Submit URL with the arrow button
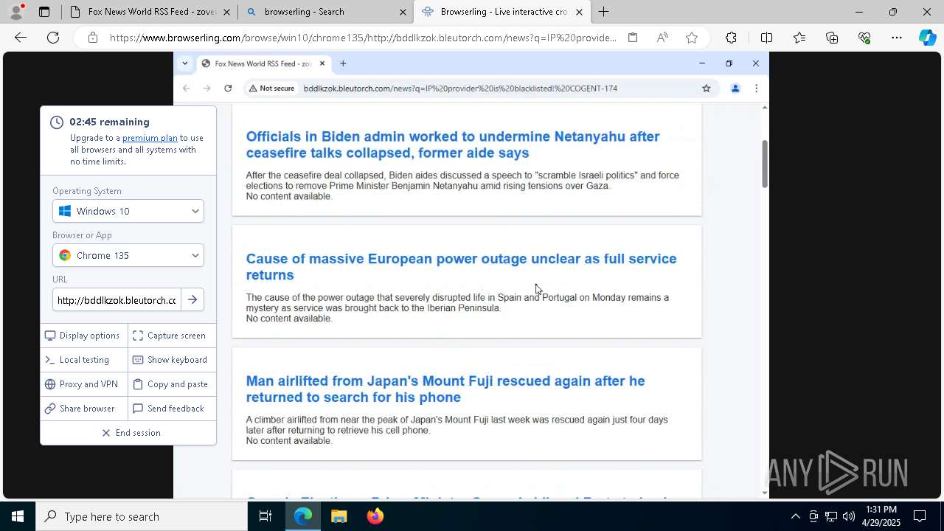944x531 pixels. tap(192, 300)
